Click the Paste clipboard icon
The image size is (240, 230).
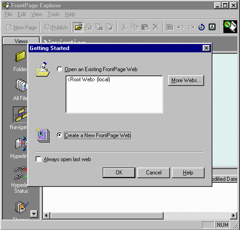point(145,28)
